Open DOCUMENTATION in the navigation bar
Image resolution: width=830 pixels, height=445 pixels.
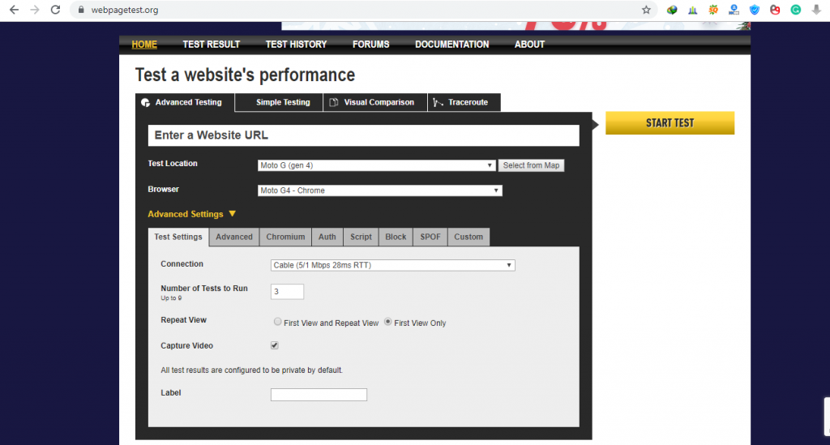point(451,45)
